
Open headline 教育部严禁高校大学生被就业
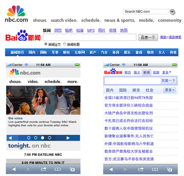[129, 151]
